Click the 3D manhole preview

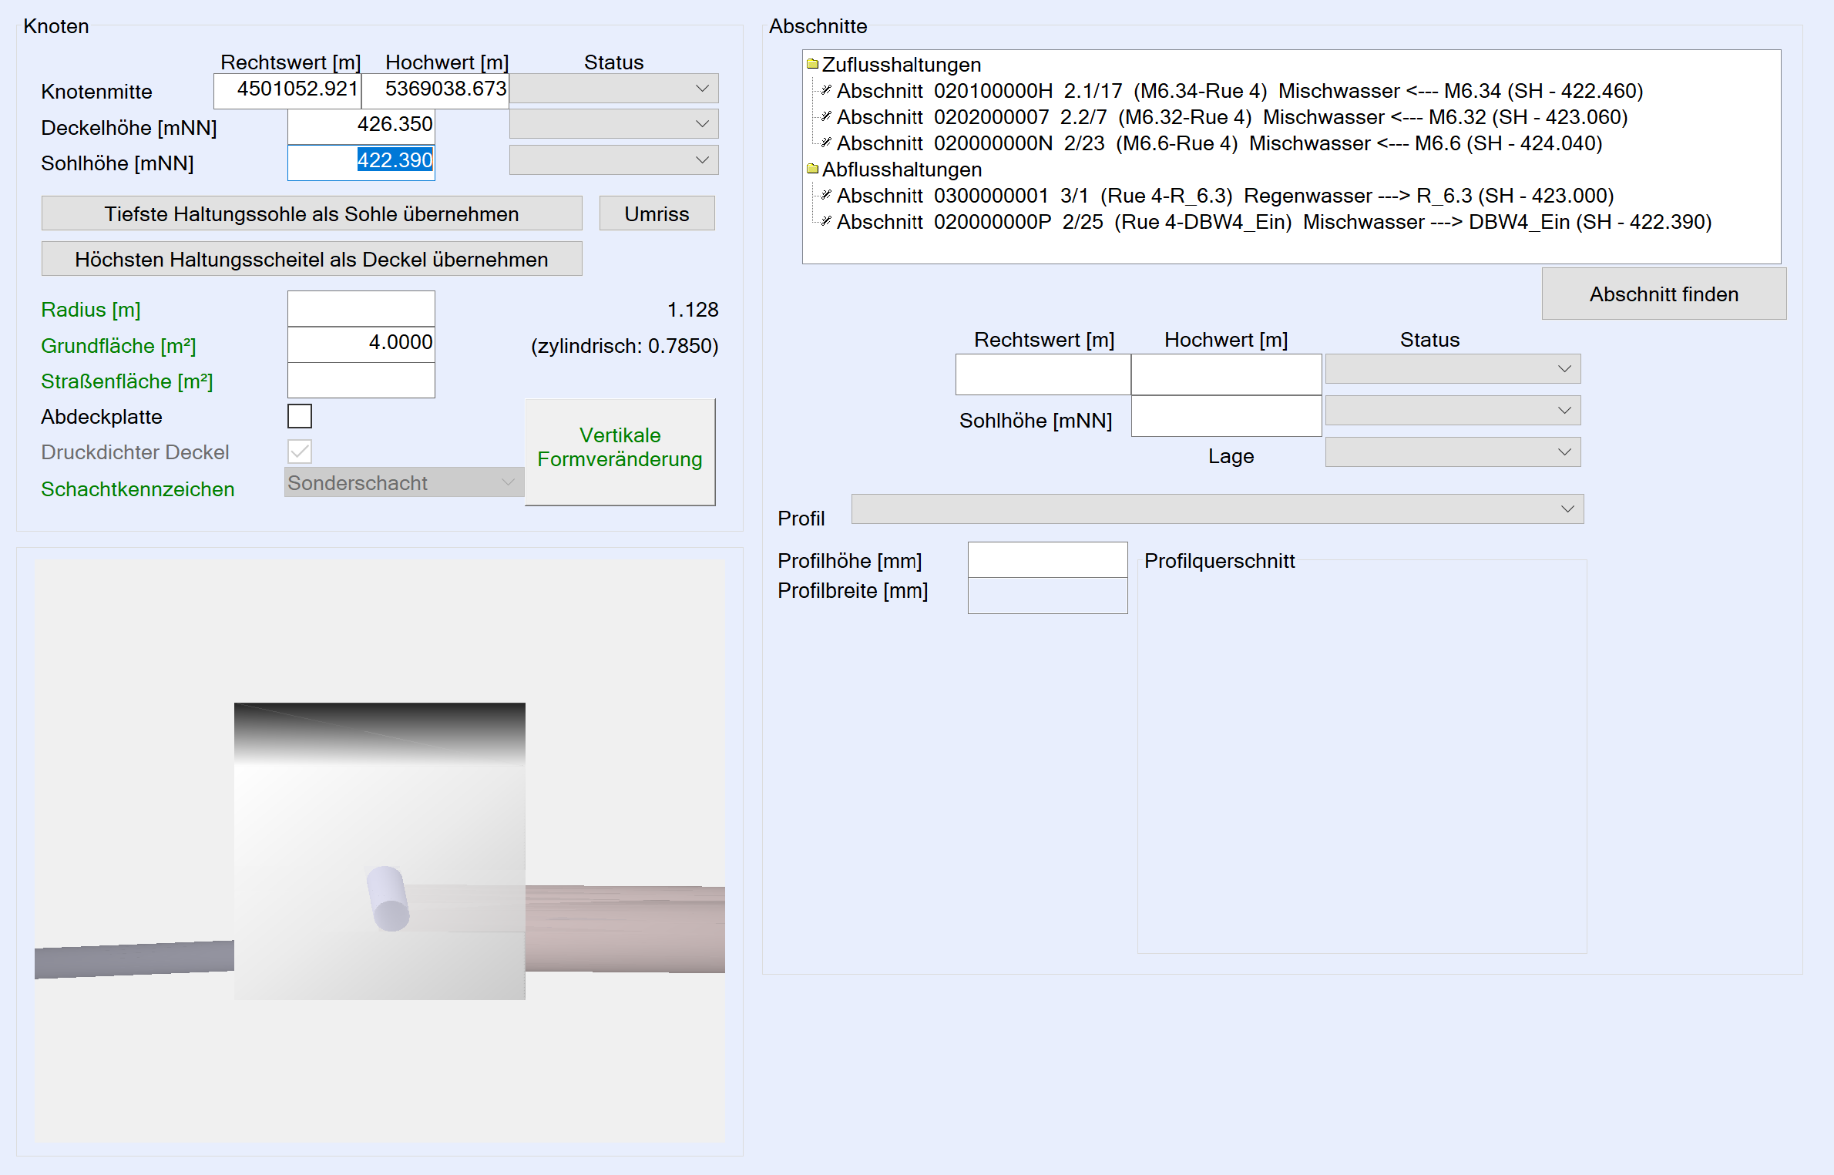tap(379, 850)
